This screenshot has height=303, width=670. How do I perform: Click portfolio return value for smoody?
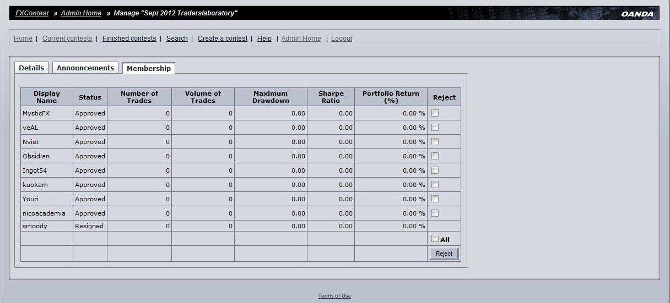[x=414, y=226]
